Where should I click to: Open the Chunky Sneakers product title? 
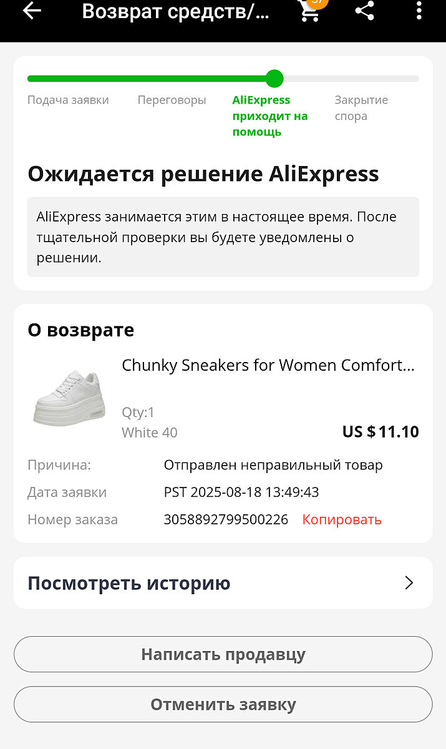pos(268,365)
